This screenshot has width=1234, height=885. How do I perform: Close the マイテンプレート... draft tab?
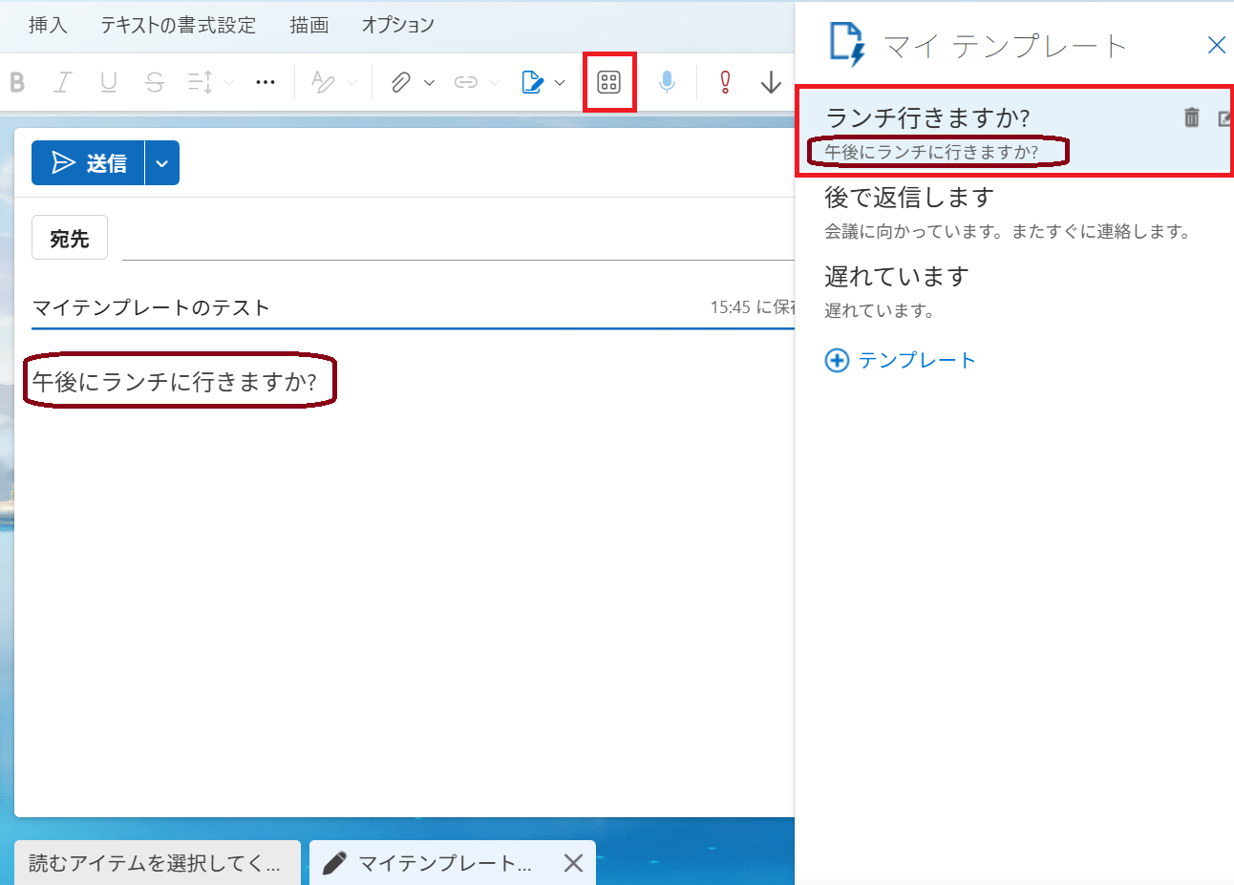(573, 863)
